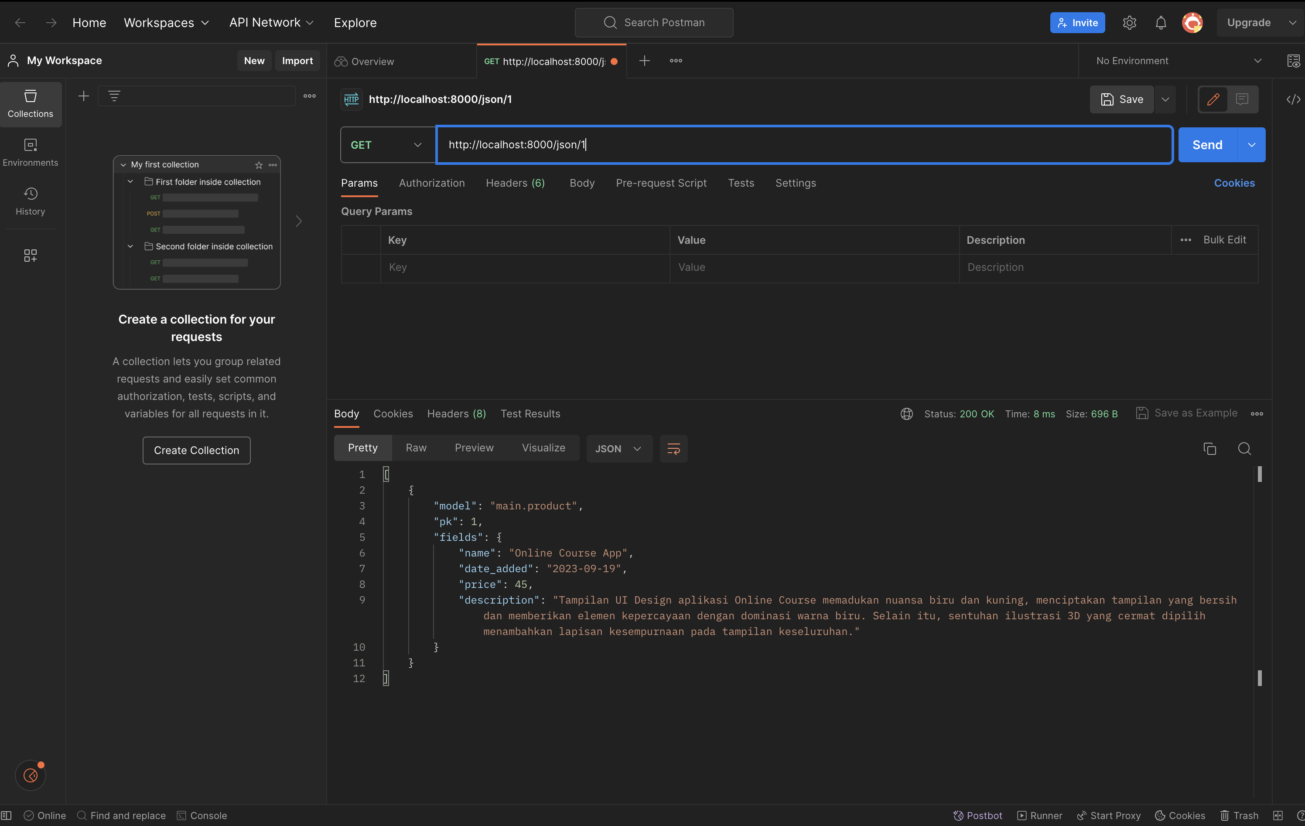Open the Environments sidebar panel
1305x826 pixels.
31,152
